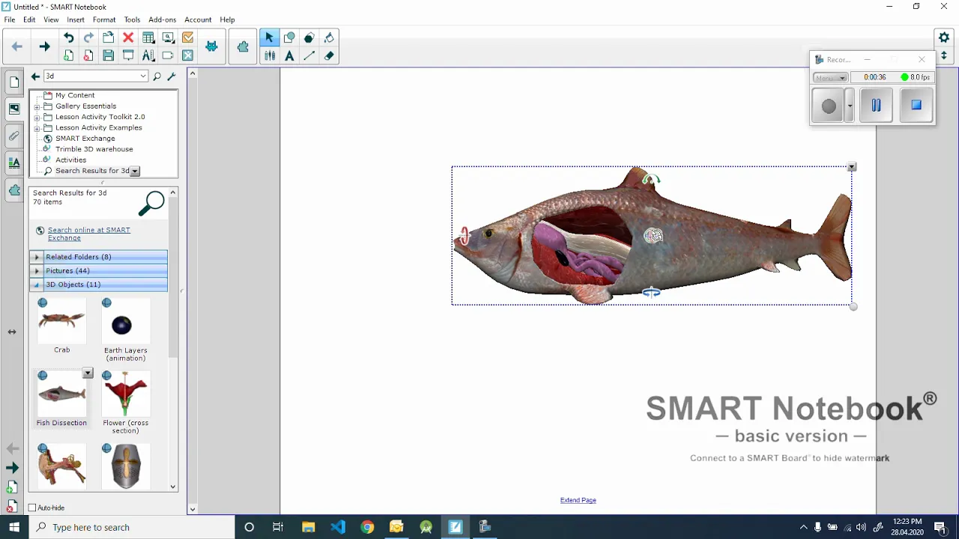Viewport: 959px width, 539px height.
Task: Toggle the Auto-hide checkbox
Action: click(32, 508)
